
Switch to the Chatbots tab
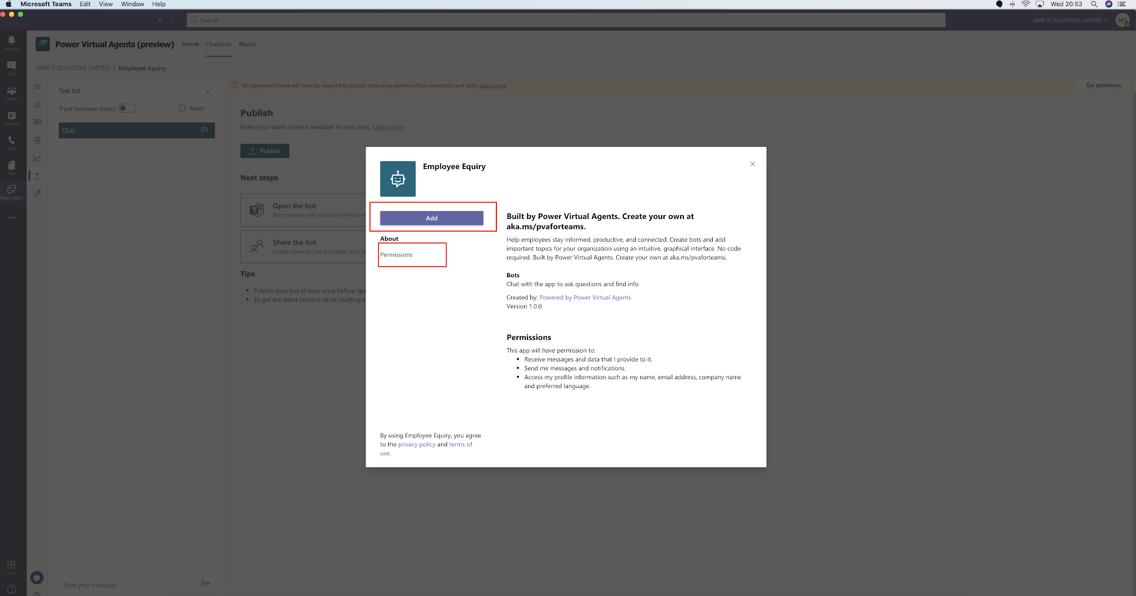coord(219,44)
